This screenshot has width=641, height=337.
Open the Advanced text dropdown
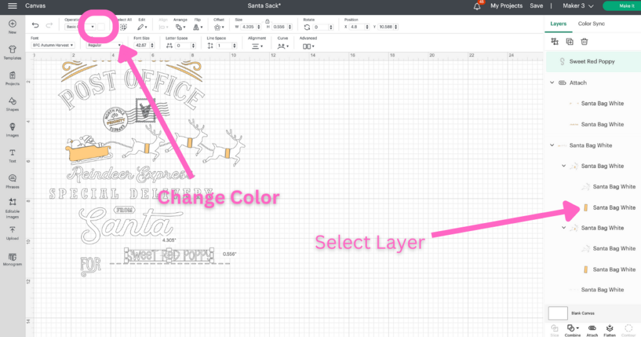309,46
